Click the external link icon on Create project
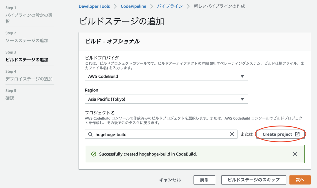This screenshot has height=188, width=317. (297, 134)
